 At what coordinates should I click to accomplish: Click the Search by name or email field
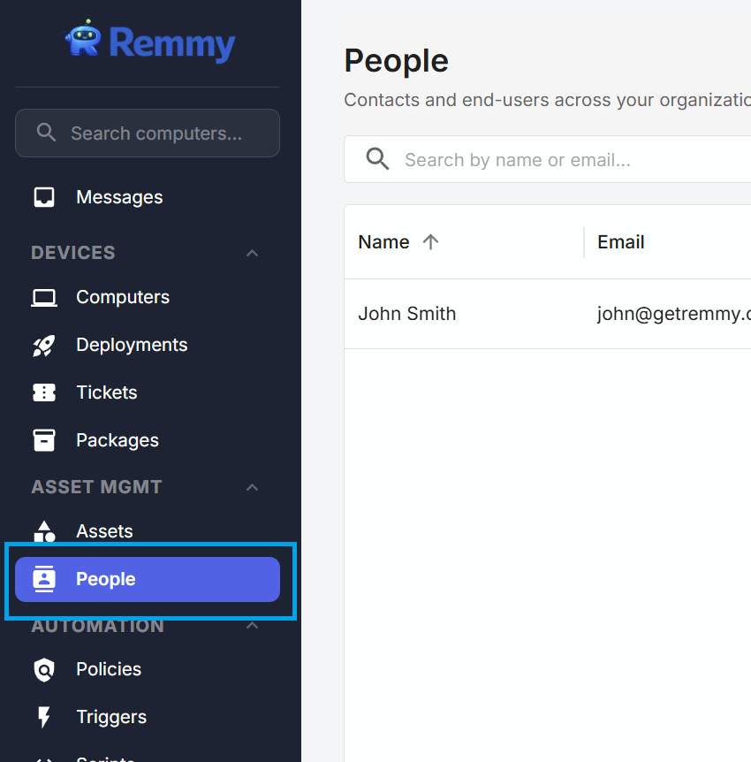point(565,160)
